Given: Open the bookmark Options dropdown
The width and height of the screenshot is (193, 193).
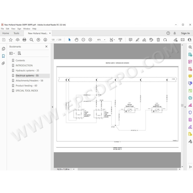Looking at the screenshot, I should 12,53.
